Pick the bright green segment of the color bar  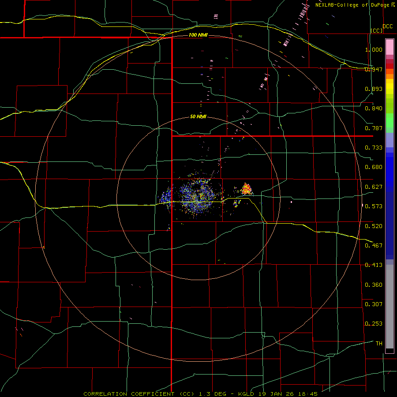(x=390, y=120)
